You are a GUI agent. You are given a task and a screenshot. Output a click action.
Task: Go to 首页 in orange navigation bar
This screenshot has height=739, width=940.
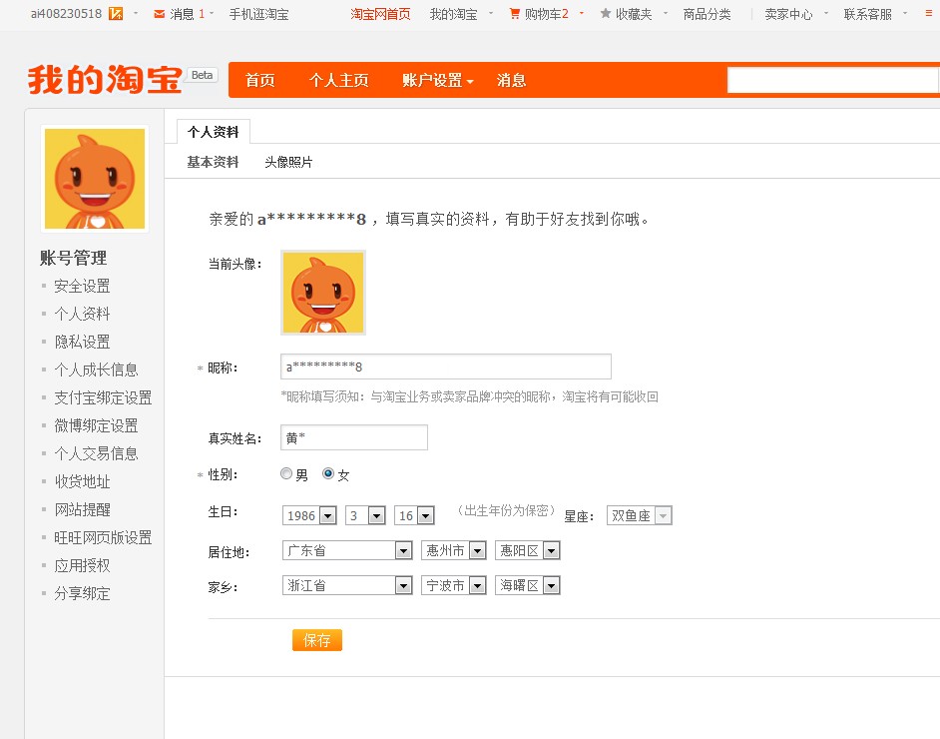[260, 80]
